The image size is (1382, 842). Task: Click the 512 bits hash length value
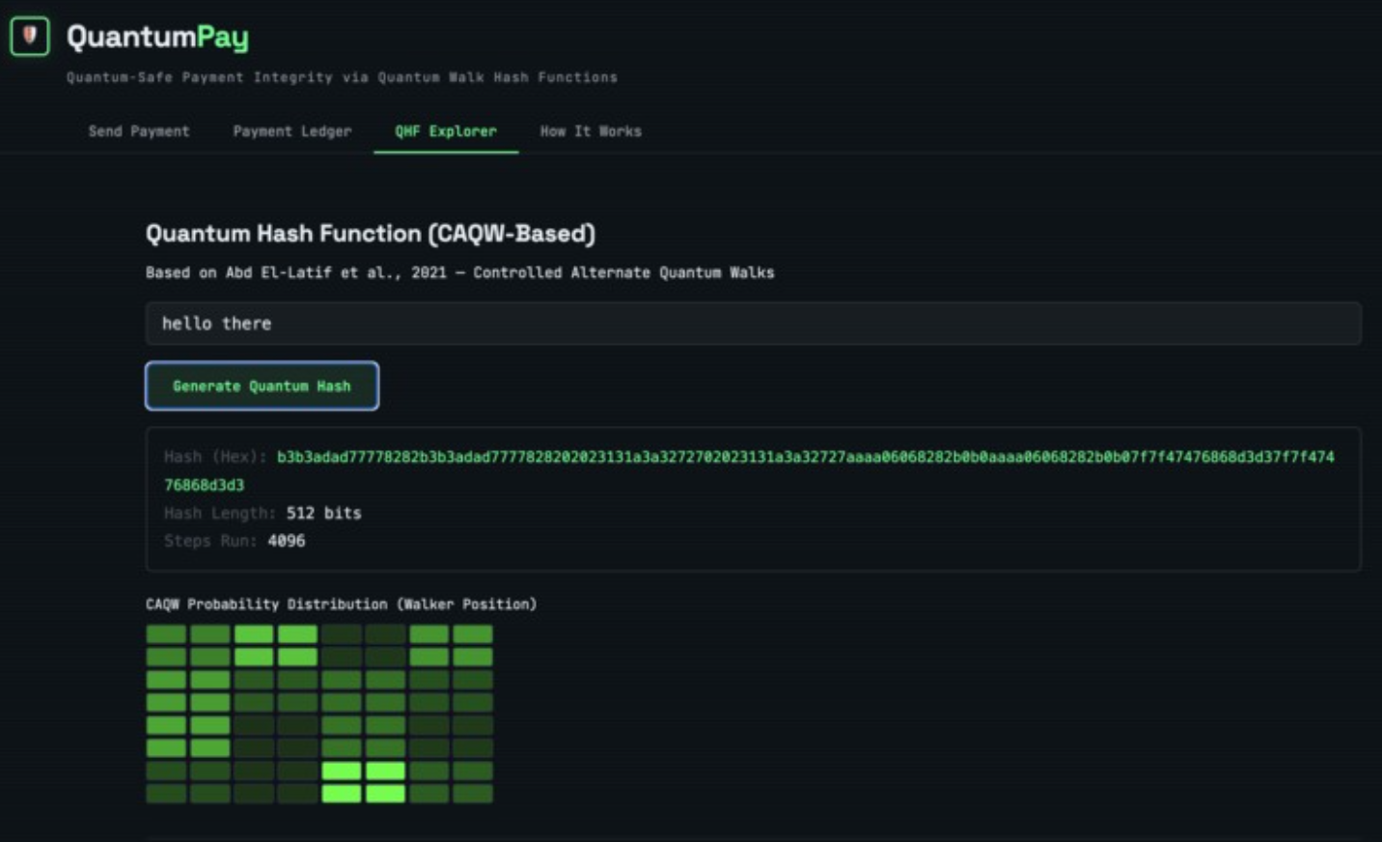[323, 513]
